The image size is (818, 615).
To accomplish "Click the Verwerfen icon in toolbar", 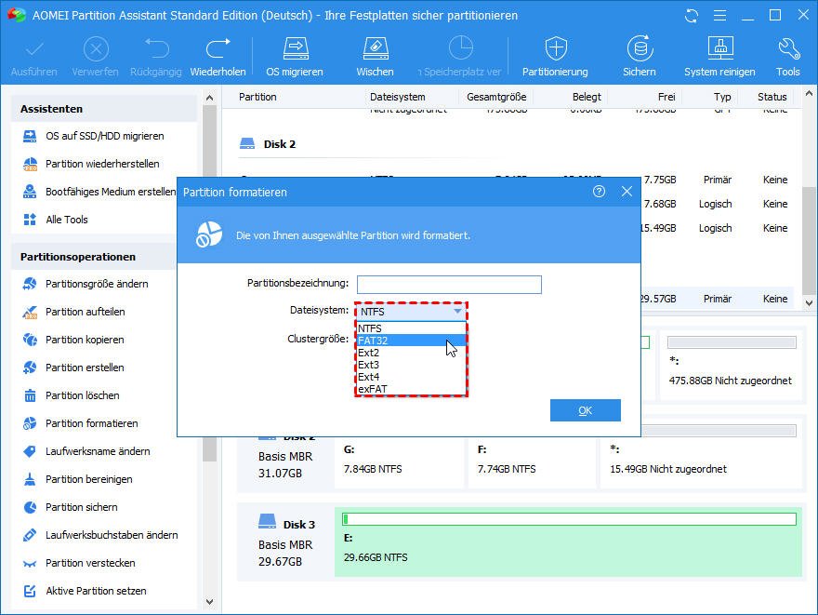I will click(96, 49).
